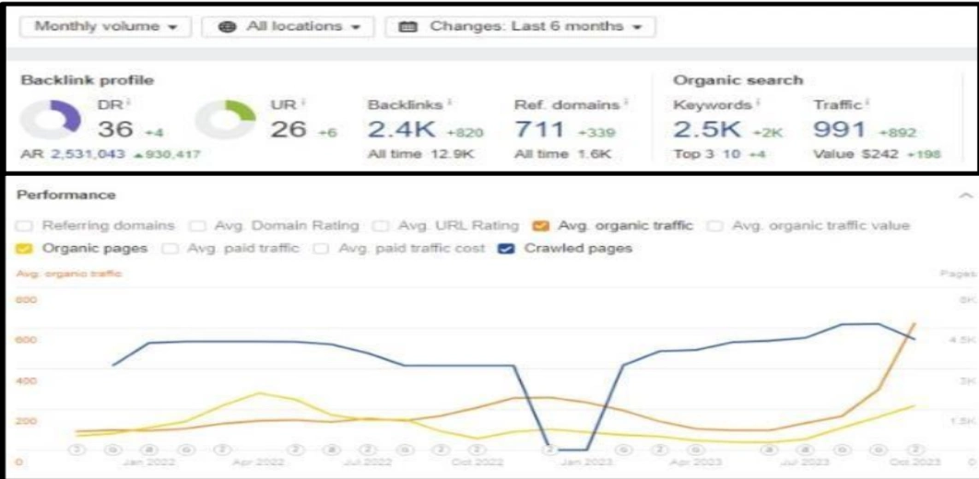Image resolution: width=979 pixels, height=479 pixels.
Task: Enable the Referring domains checkbox
Action: pyautogui.click(x=25, y=225)
